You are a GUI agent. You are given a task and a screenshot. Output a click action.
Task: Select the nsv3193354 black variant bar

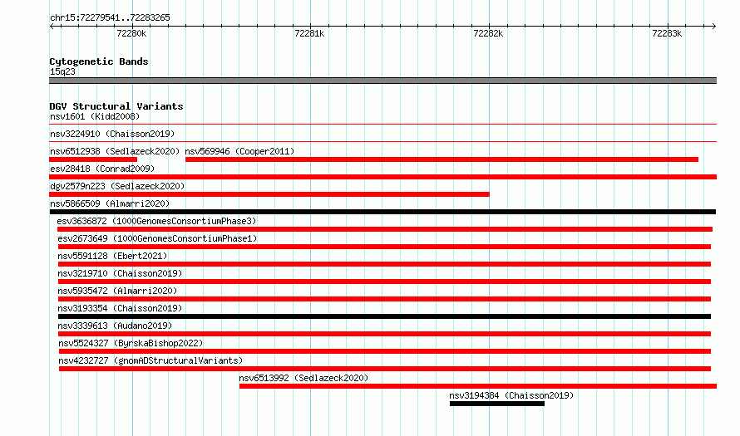point(385,316)
